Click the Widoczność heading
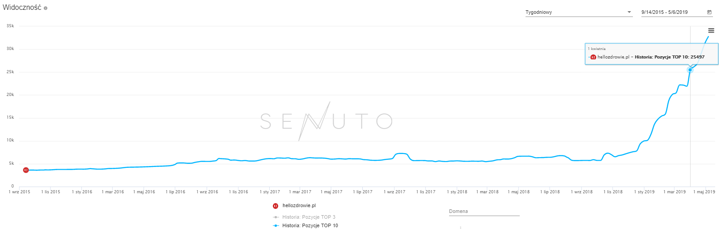This screenshot has height=229, width=721. point(22,8)
